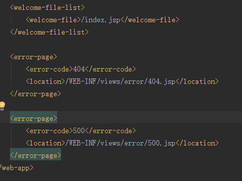The width and height of the screenshot is (242, 181).
Task: Click closing error-page tag after 404.jsp
Action: [35, 94]
